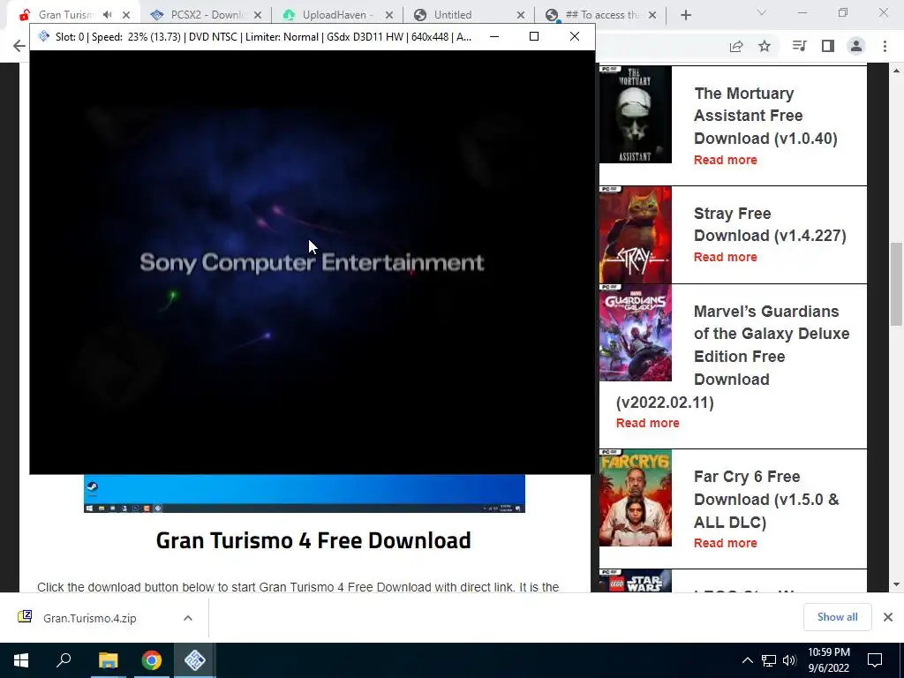Image resolution: width=904 pixels, height=678 pixels.
Task: Close the PCSX2 Download tab
Action: 258,15
